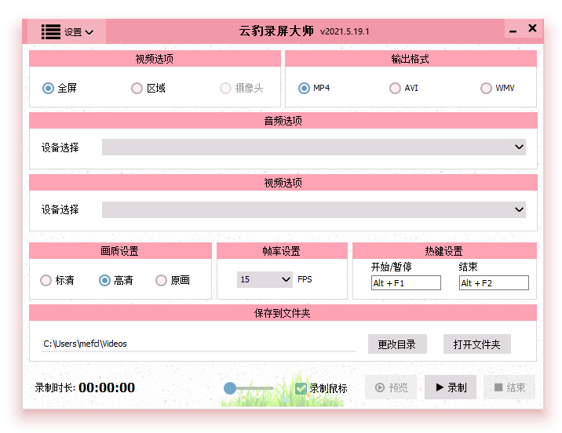
Task: Open the 设置 menu list icon
Action: tap(50, 32)
